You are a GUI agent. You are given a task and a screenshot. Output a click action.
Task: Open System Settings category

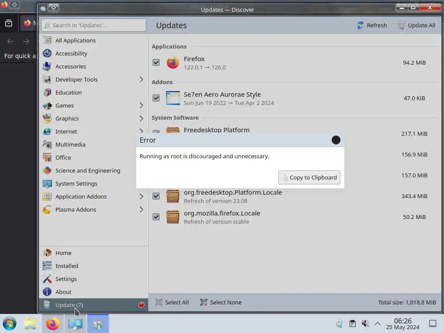[94, 184]
